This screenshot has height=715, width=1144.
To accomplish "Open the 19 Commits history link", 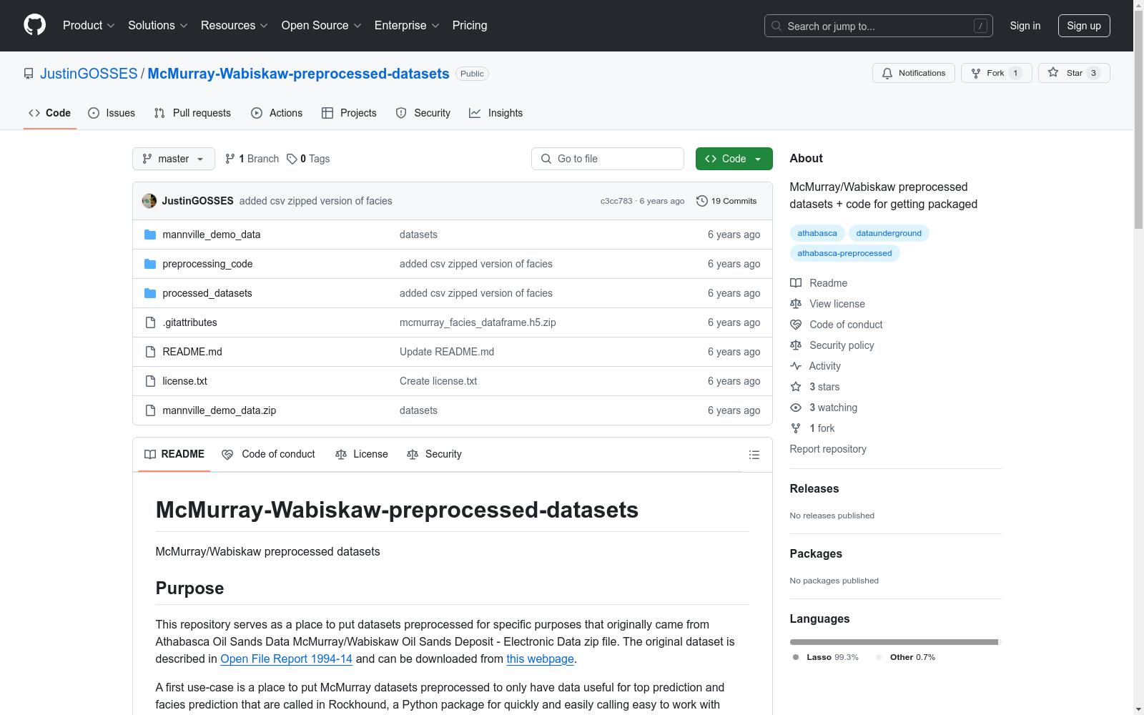I will click(x=726, y=201).
